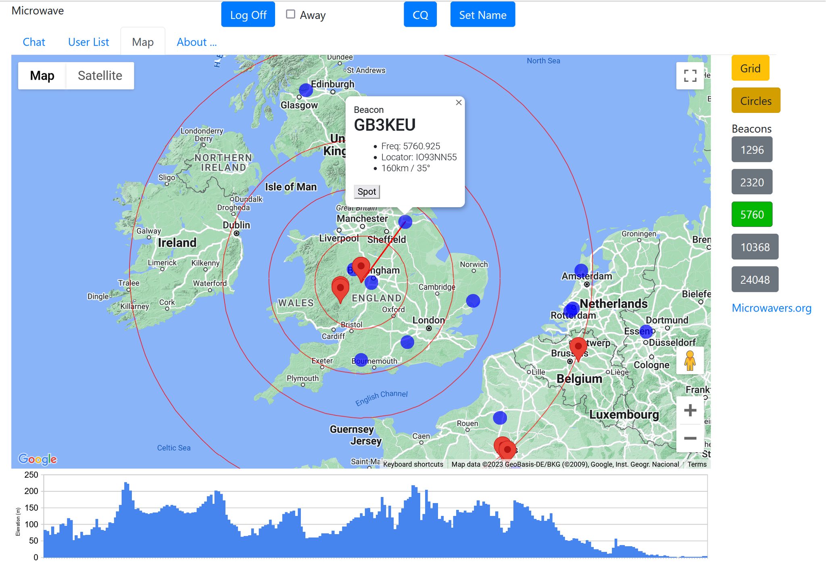Click the Spot button in beacon popup

(x=367, y=191)
